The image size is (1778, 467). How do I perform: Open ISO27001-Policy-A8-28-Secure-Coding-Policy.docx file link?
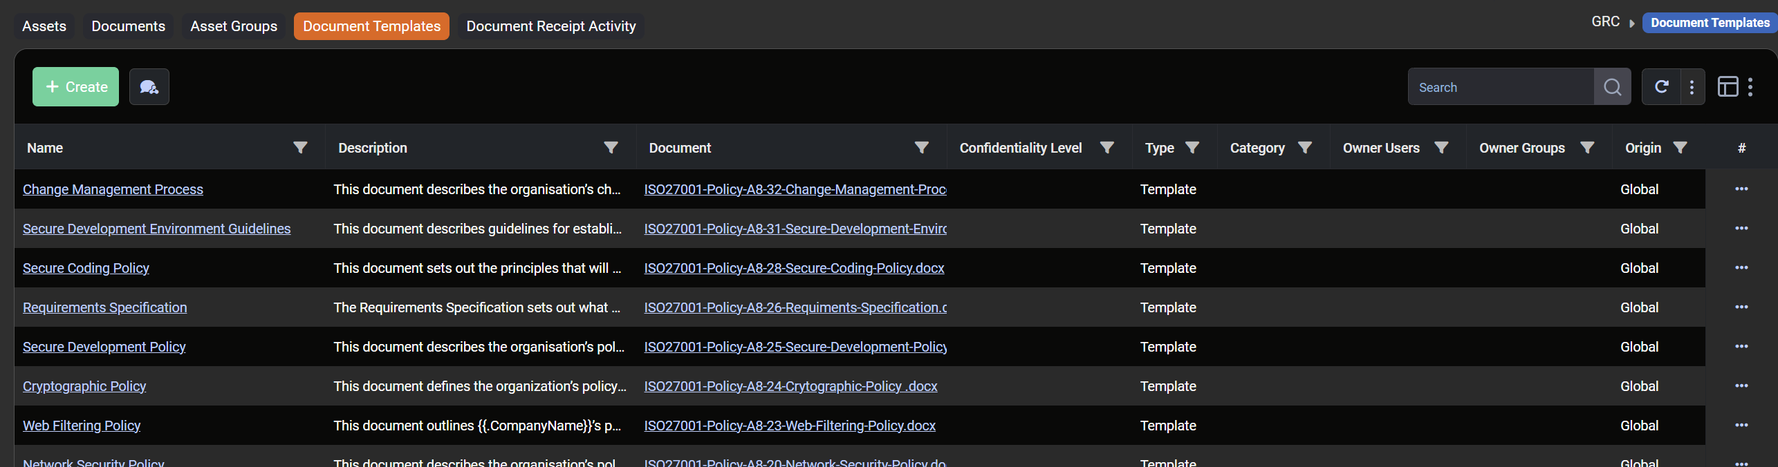point(794,268)
